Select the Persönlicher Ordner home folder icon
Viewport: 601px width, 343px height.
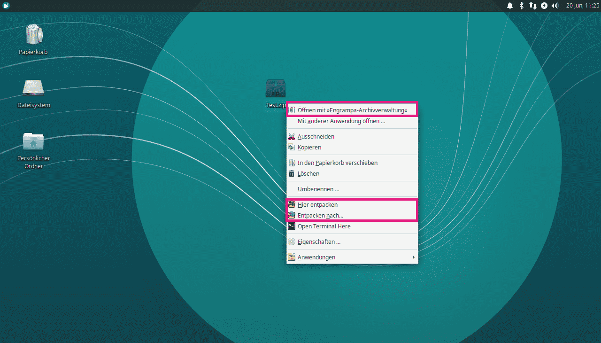(33, 141)
